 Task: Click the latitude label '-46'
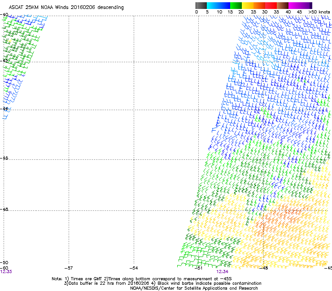4,158
